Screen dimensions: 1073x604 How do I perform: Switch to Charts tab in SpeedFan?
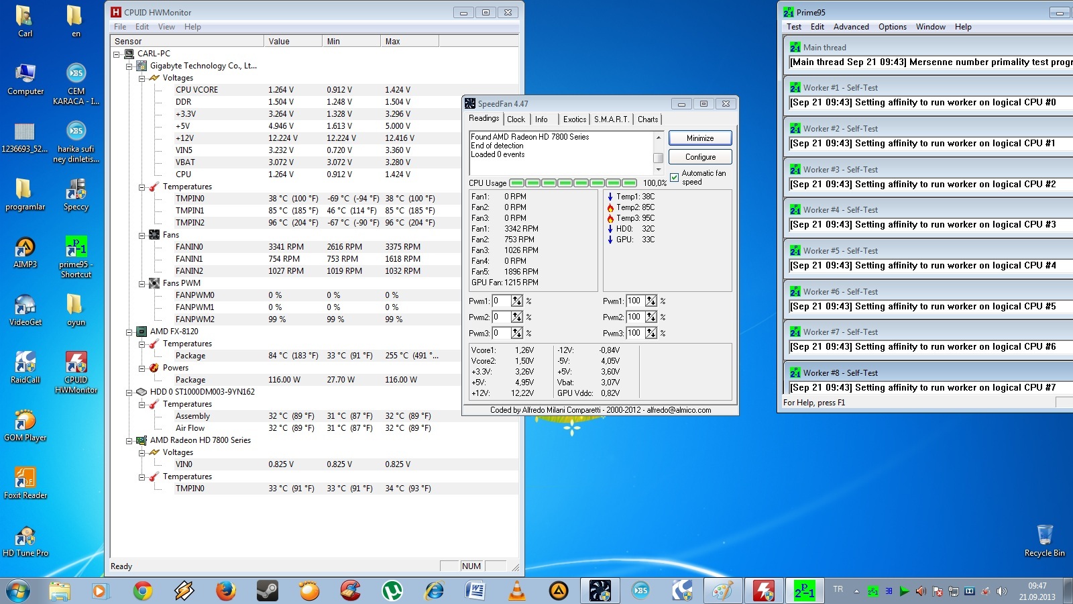648,119
